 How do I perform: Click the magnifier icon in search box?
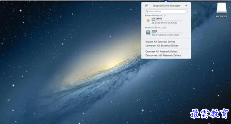147,11
